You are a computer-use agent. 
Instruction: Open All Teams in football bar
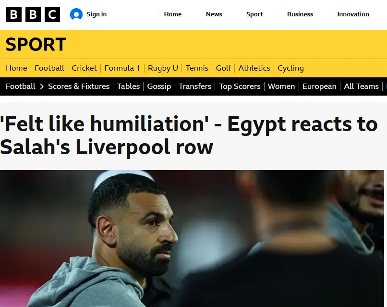(x=362, y=86)
